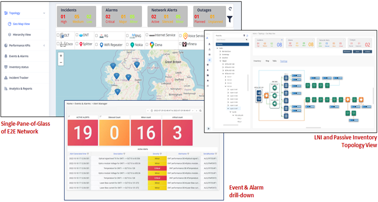
Task: Switch to the Table tab in topology window
Action: coord(274,61)
